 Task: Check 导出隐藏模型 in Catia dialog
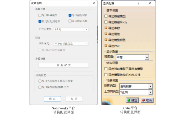[106, 16]
